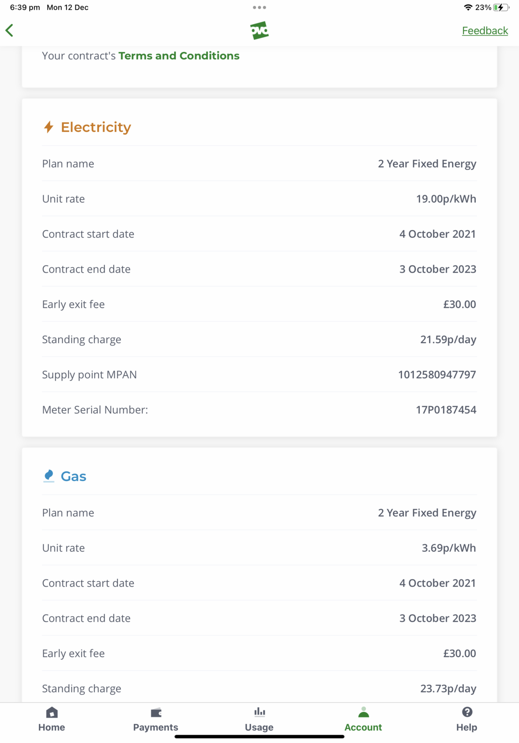The image size is (519, 743).
Task: Tap the home indicator bar
Action: 259,736
